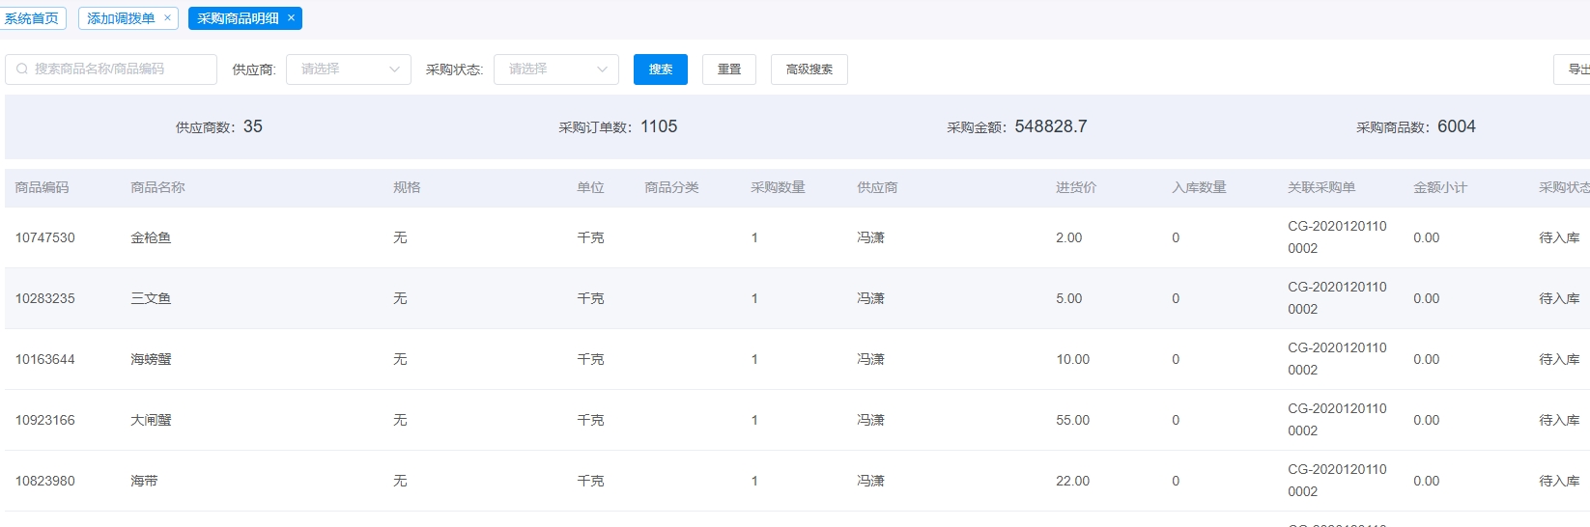Open 高级搜索 options
The height and width of the screenshot is (527, 1590).
[x=809, y=69]
